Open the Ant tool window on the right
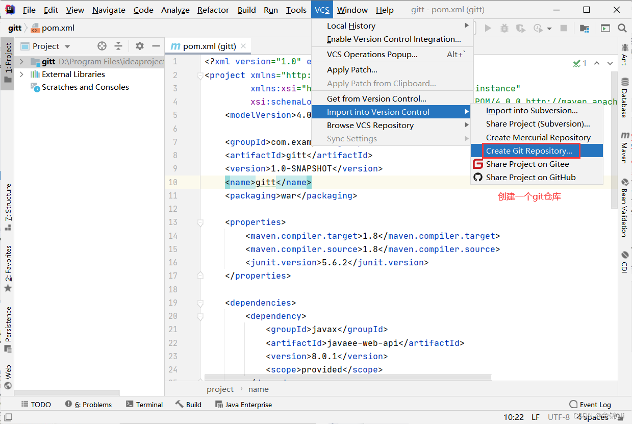Viewport: 632px width, 424px height. coord(624,55)
